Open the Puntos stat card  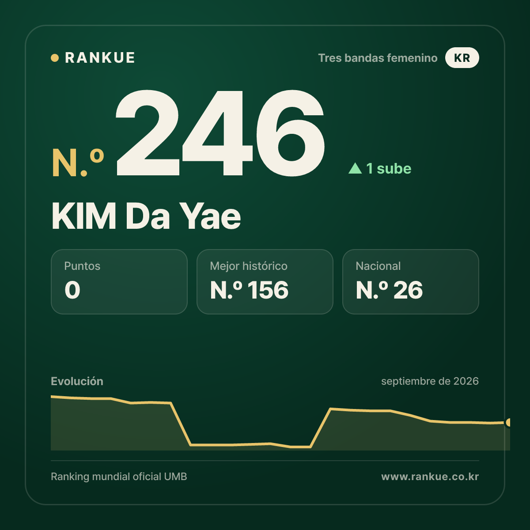pyautogui.click(x=119, y=282)
